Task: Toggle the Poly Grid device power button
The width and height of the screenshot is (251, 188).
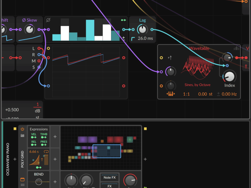Action: point(22,129)
